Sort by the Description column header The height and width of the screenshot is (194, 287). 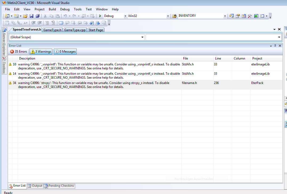pos(99,58)
